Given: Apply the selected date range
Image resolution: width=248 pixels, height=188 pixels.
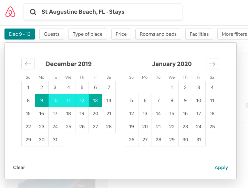Looking at the screenshot, I should pos(221,167).
